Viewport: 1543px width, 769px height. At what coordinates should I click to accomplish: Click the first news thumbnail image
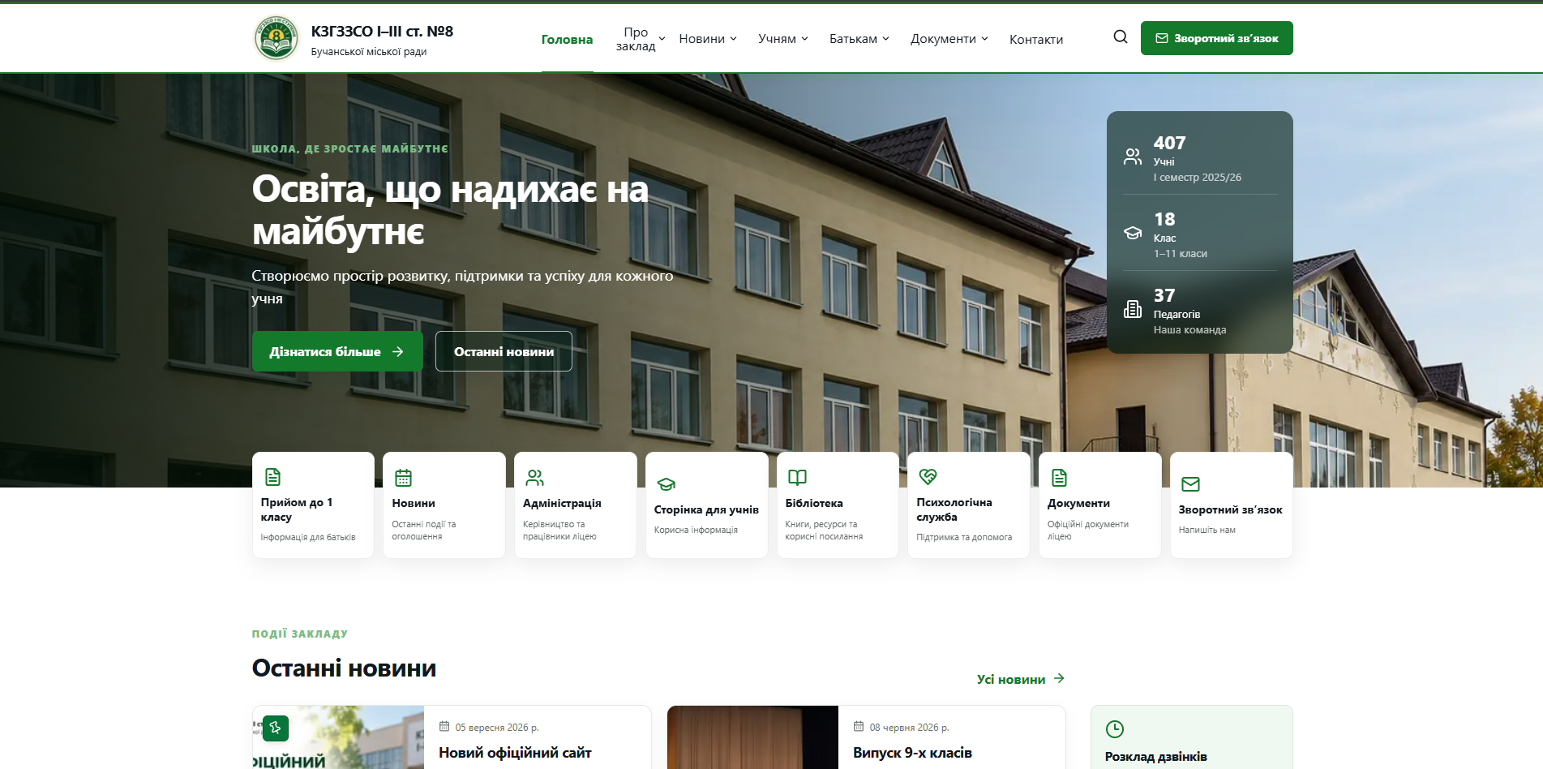coord(338,737)
